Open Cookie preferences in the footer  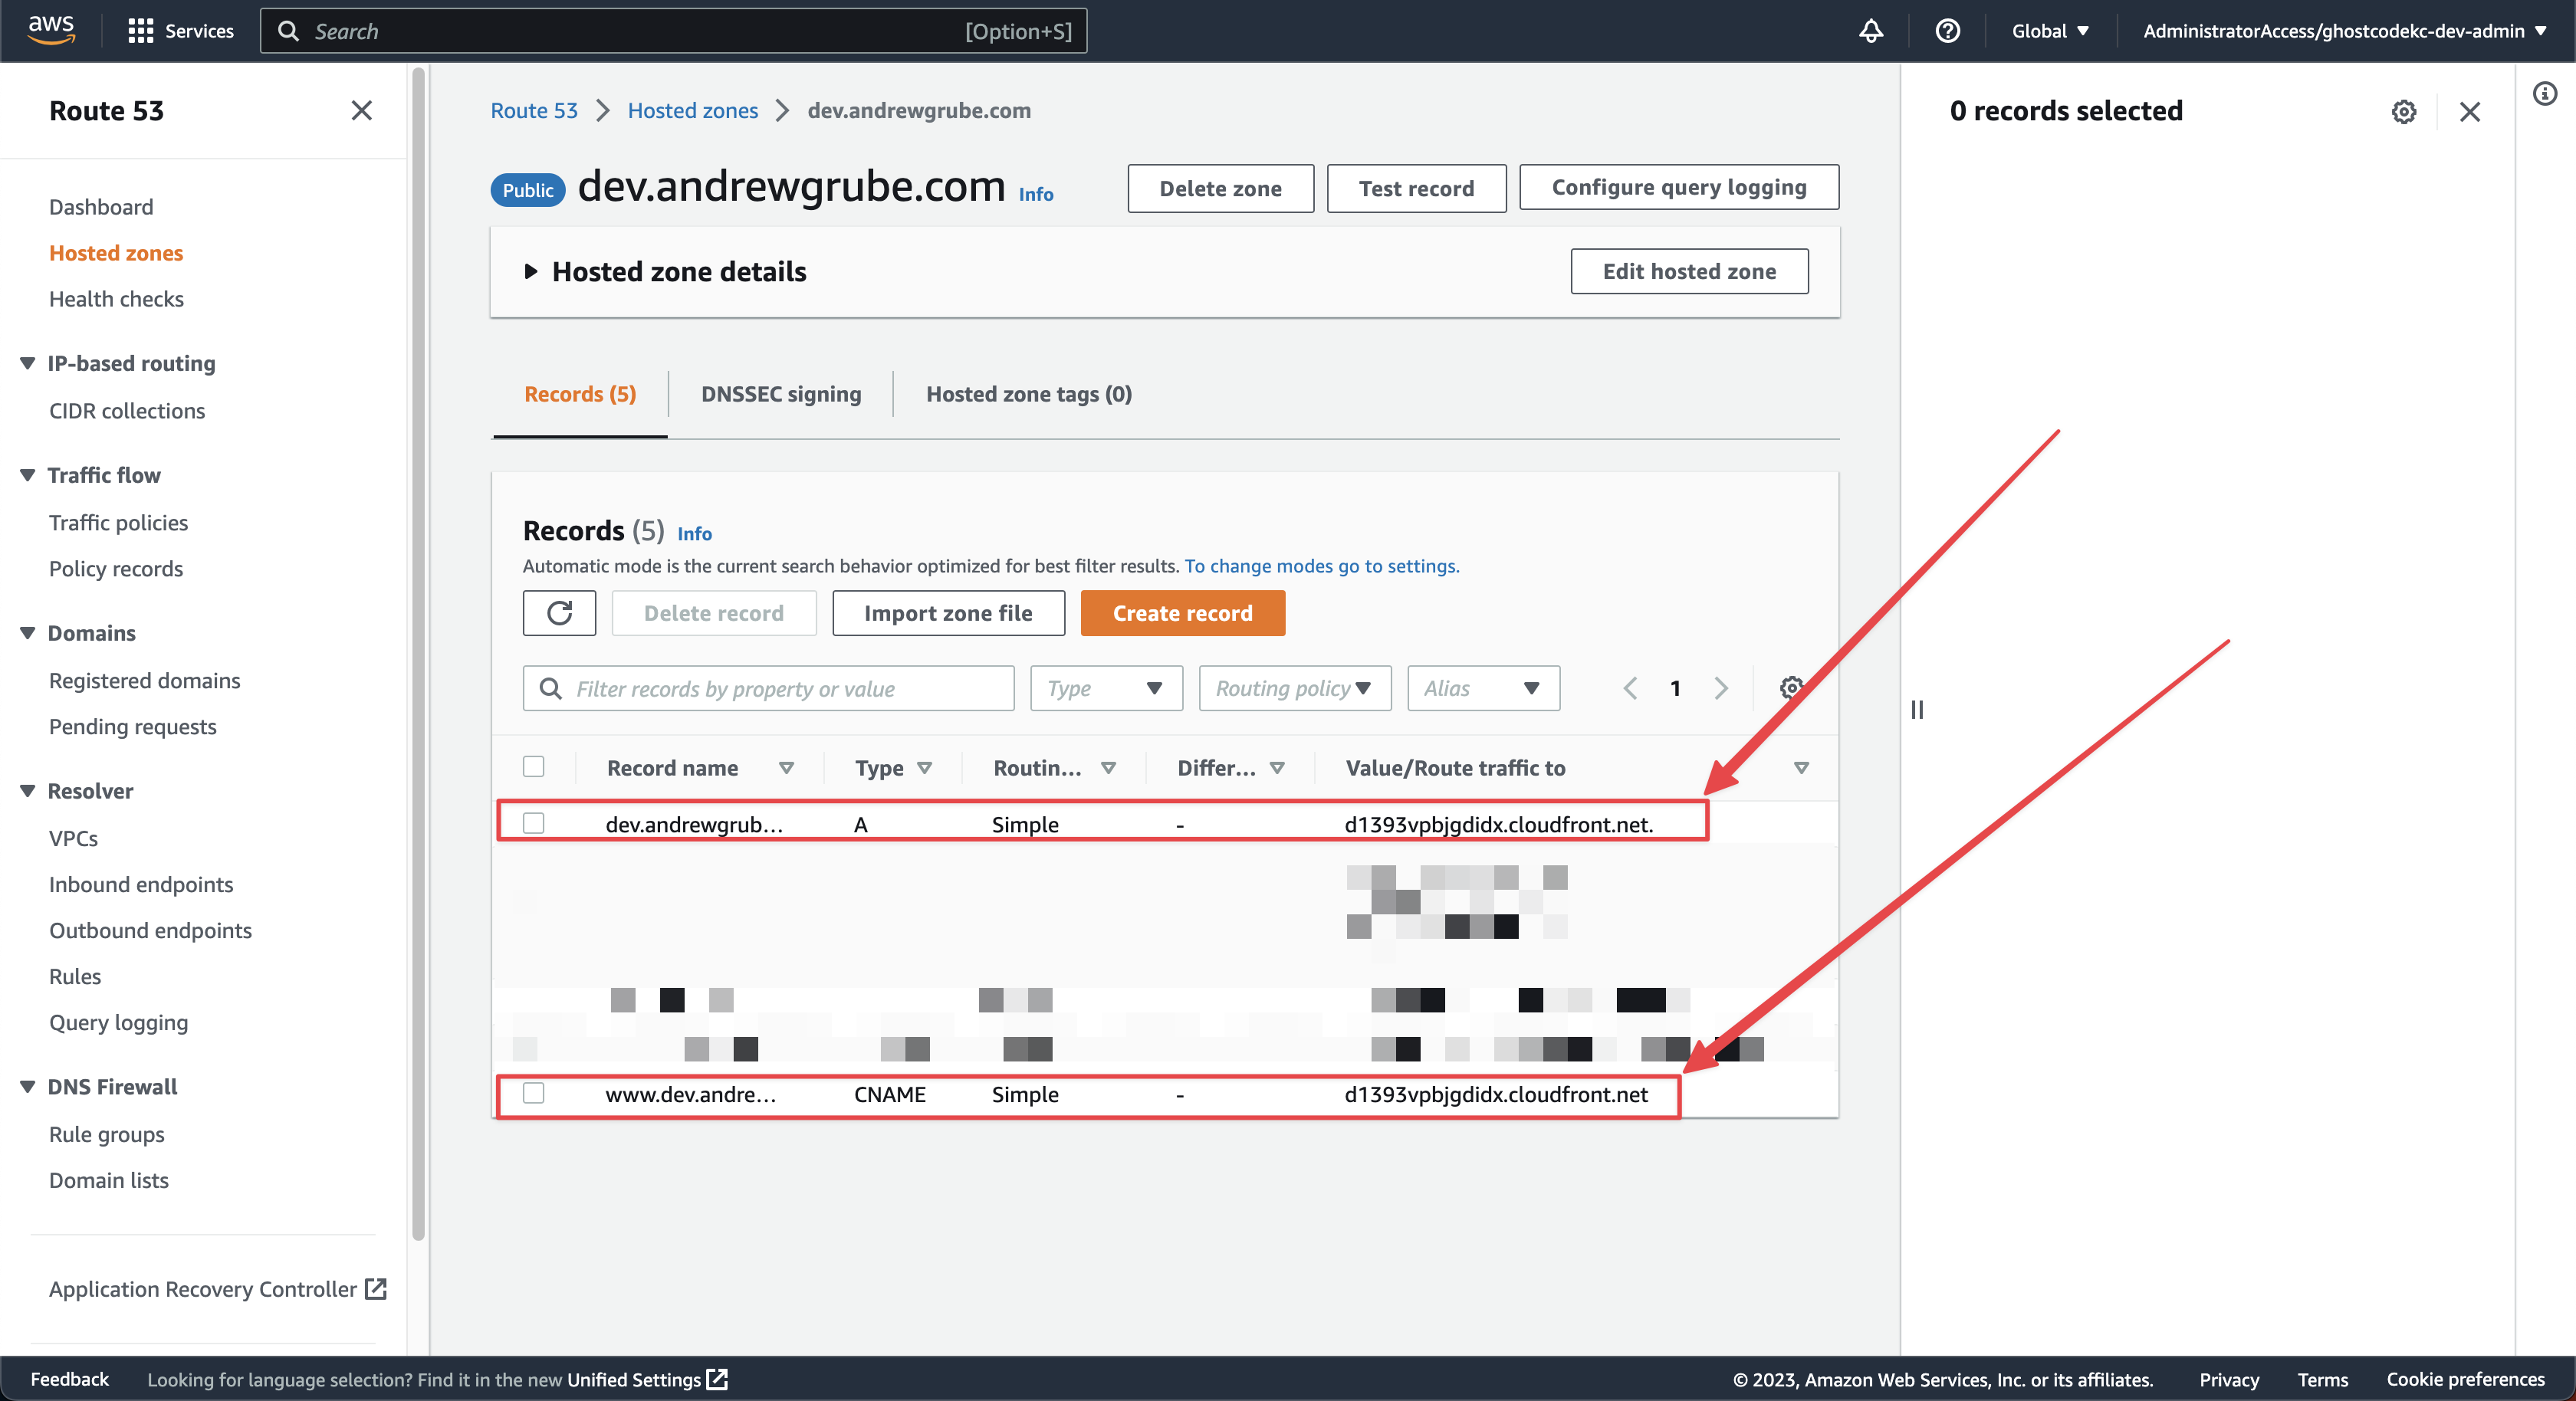coord(2465,1379)
